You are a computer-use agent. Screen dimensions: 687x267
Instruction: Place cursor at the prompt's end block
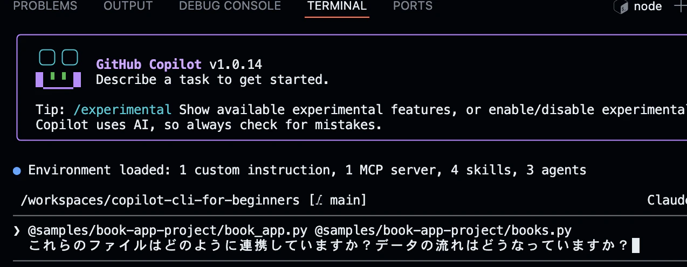(x=635, y=246)
